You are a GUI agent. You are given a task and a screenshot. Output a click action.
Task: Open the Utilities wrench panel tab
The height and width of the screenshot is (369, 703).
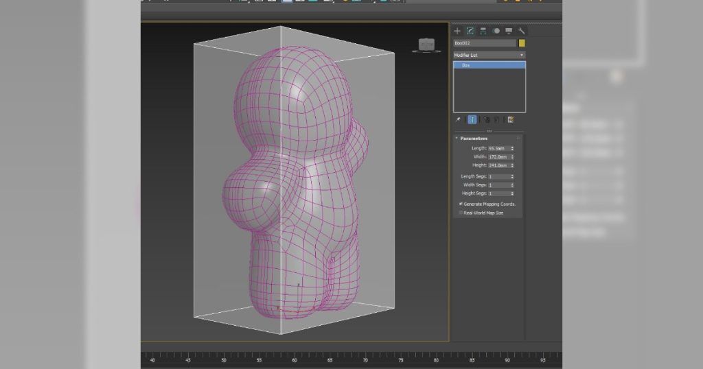522,31
